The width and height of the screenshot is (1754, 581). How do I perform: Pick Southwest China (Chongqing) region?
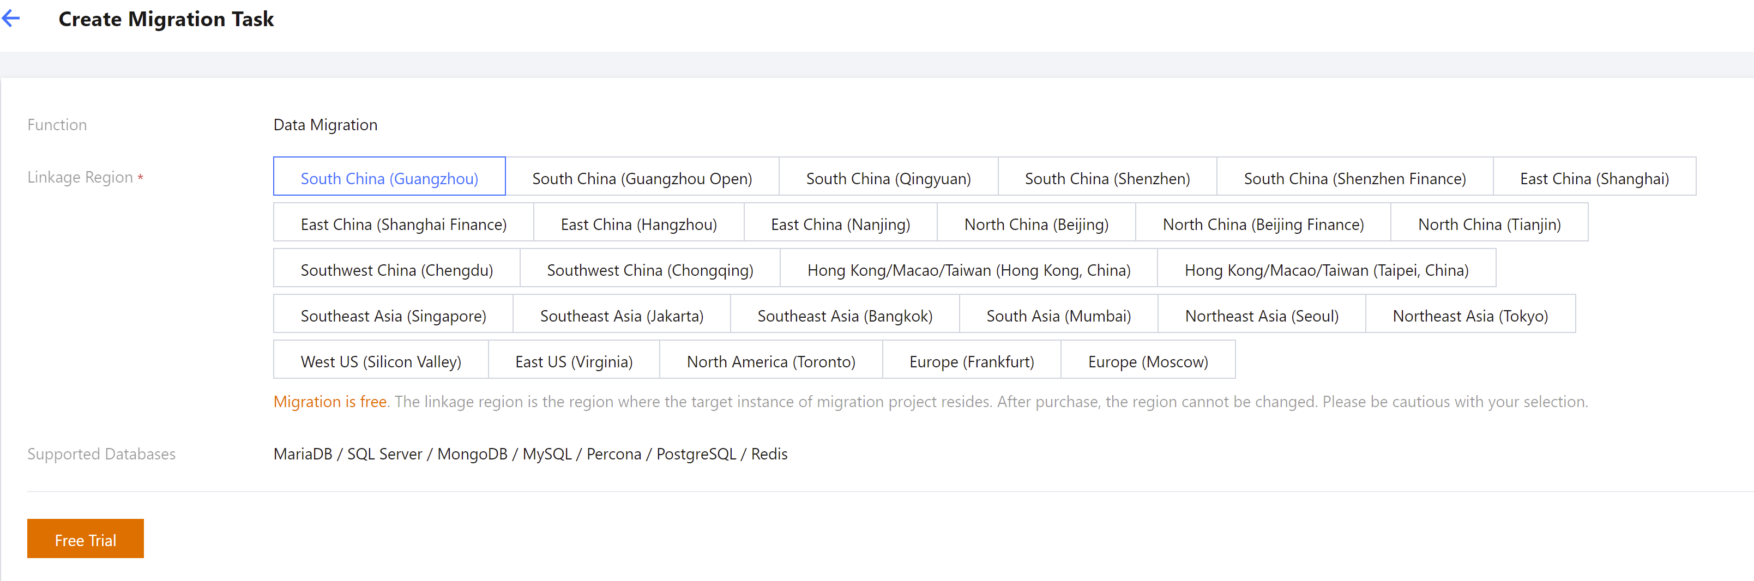[x=650, y=268]
